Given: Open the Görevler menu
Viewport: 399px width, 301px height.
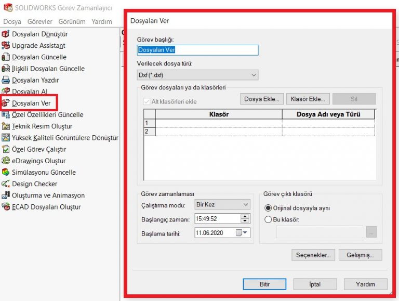Looking at the screenshot, I should point(39,22).
